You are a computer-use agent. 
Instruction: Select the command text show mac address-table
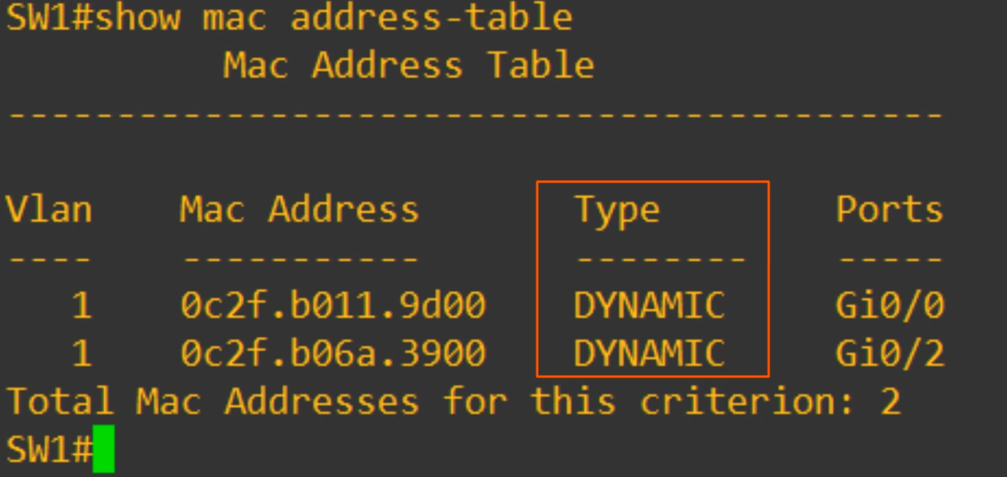tap(330, 17)
